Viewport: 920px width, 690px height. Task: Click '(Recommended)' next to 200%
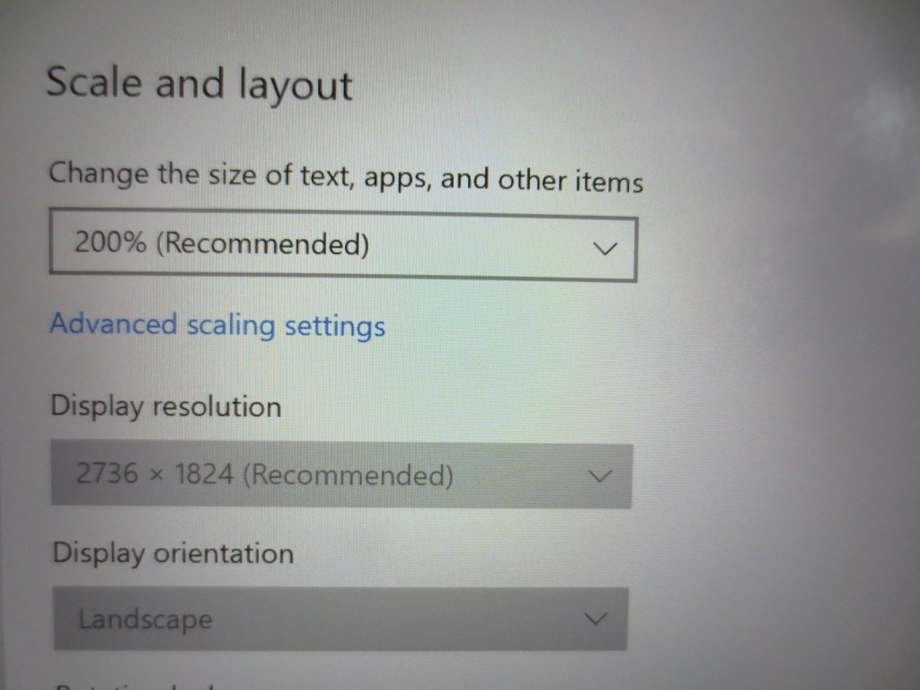(263, 243)
